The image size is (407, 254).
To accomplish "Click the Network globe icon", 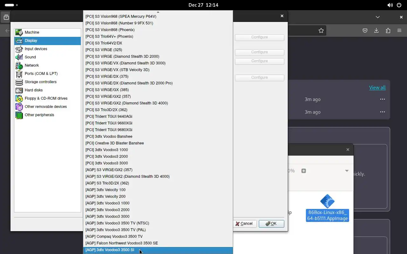I will (x=19, y=65).
